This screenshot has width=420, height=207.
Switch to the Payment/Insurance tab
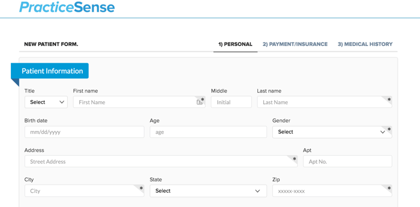tap(295, 44)
